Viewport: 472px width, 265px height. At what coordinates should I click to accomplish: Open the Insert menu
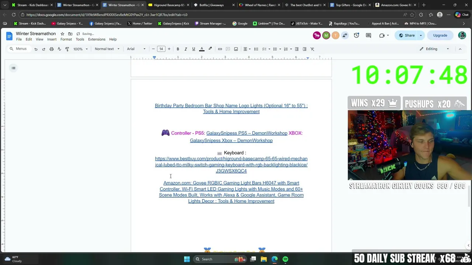tap(52, 39)
